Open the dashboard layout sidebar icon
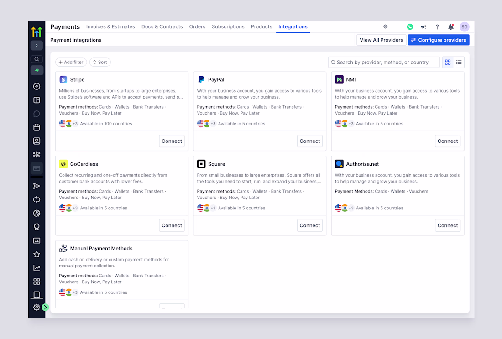Image resolution: width=502 pixels, height=339 pixels. coord(37,100)
